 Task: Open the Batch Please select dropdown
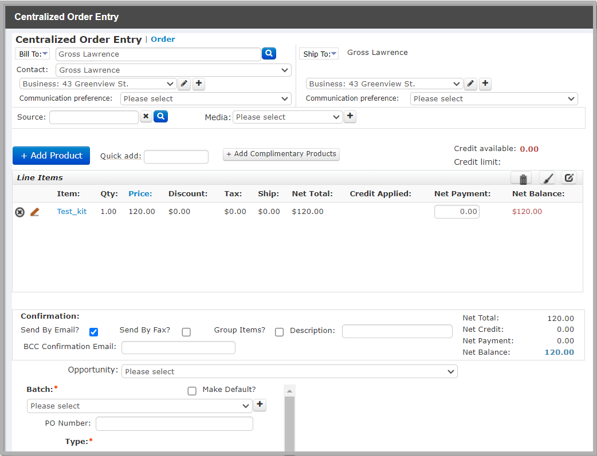(140, 406)
